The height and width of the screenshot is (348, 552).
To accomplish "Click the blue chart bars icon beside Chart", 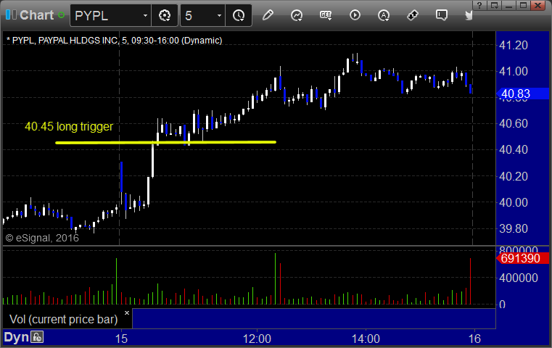I will click(x=11, y=14).
